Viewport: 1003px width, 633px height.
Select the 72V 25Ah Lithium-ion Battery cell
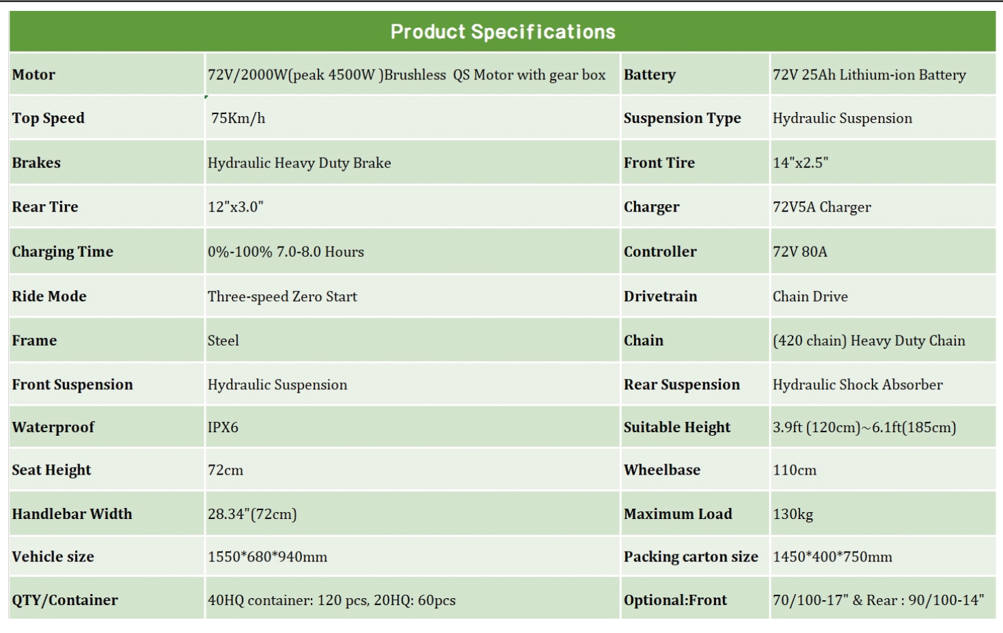click(869, 74)
